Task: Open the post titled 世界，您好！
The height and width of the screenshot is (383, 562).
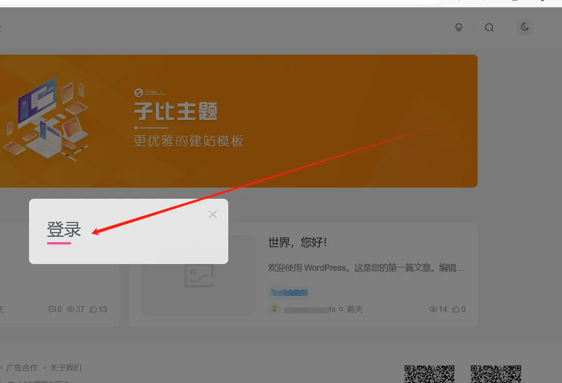Action: (x=297, y=243)
